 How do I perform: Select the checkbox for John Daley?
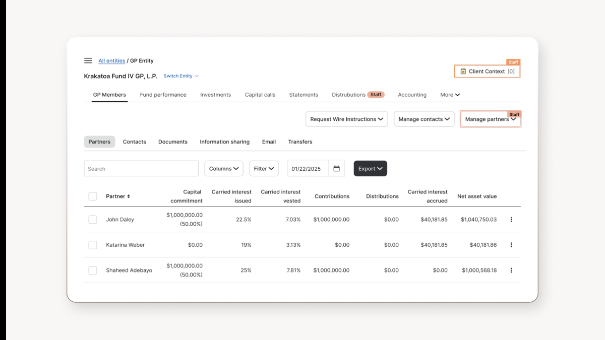(93, 219)
